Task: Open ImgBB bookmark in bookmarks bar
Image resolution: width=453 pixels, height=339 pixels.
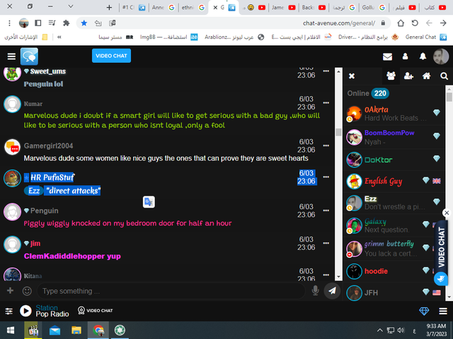Action: pyautogui.click(x=169, y=37)
